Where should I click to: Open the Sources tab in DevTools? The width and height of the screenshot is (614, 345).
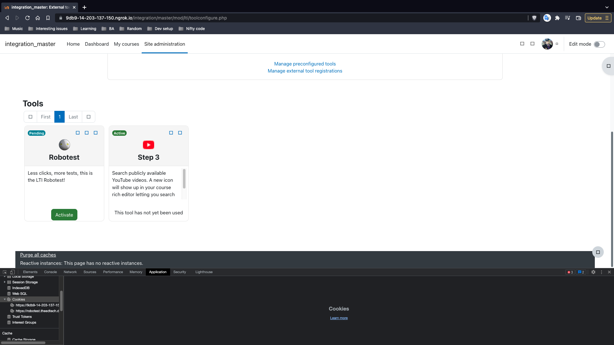(x=90, y=272)
